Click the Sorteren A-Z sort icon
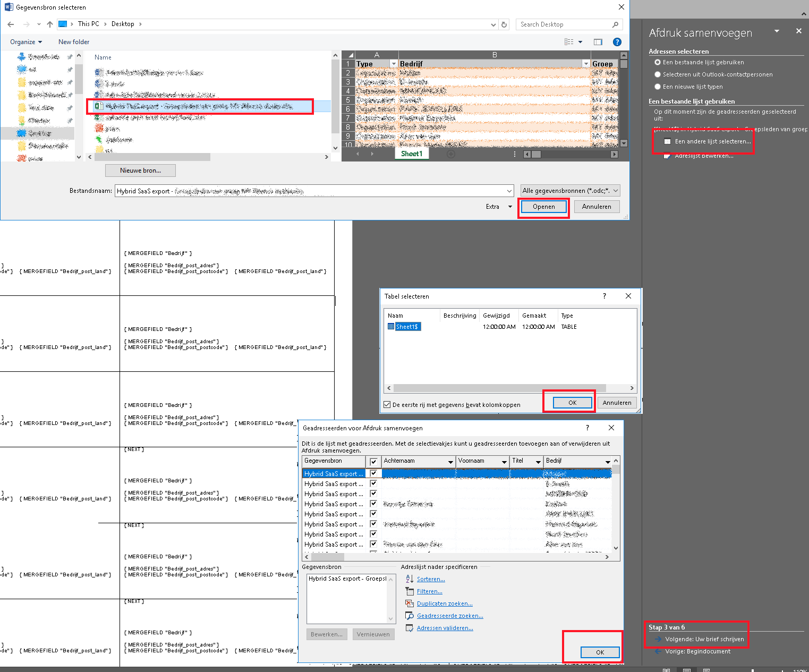The width and height of the screenshot is (809, 672). 410,579
